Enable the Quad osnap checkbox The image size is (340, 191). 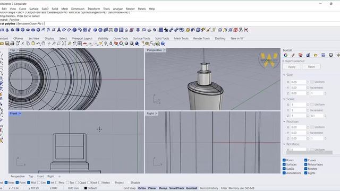(x=77, y=183)
